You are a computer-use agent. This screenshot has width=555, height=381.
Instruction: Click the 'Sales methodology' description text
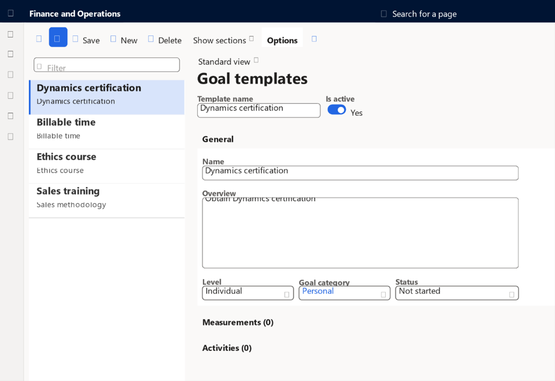(71, 204)
